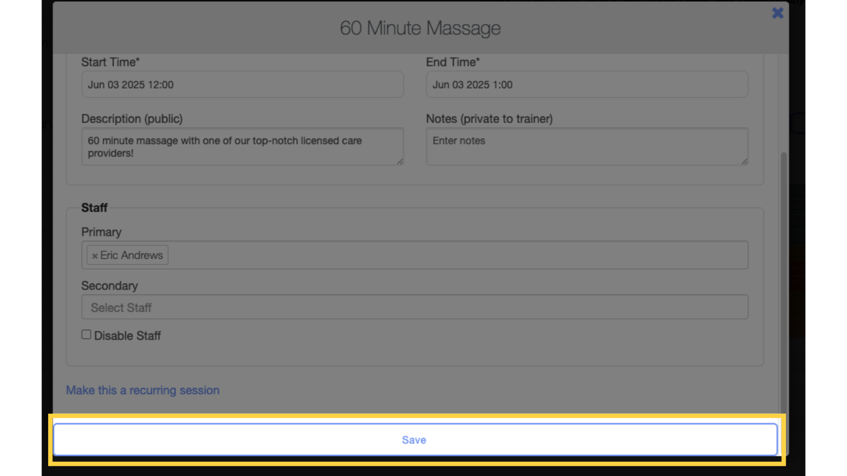Viewport: 847px width, 476px height.
Task: Enable the Disable Staff checkbox
Action: click(x=86, y=335)
